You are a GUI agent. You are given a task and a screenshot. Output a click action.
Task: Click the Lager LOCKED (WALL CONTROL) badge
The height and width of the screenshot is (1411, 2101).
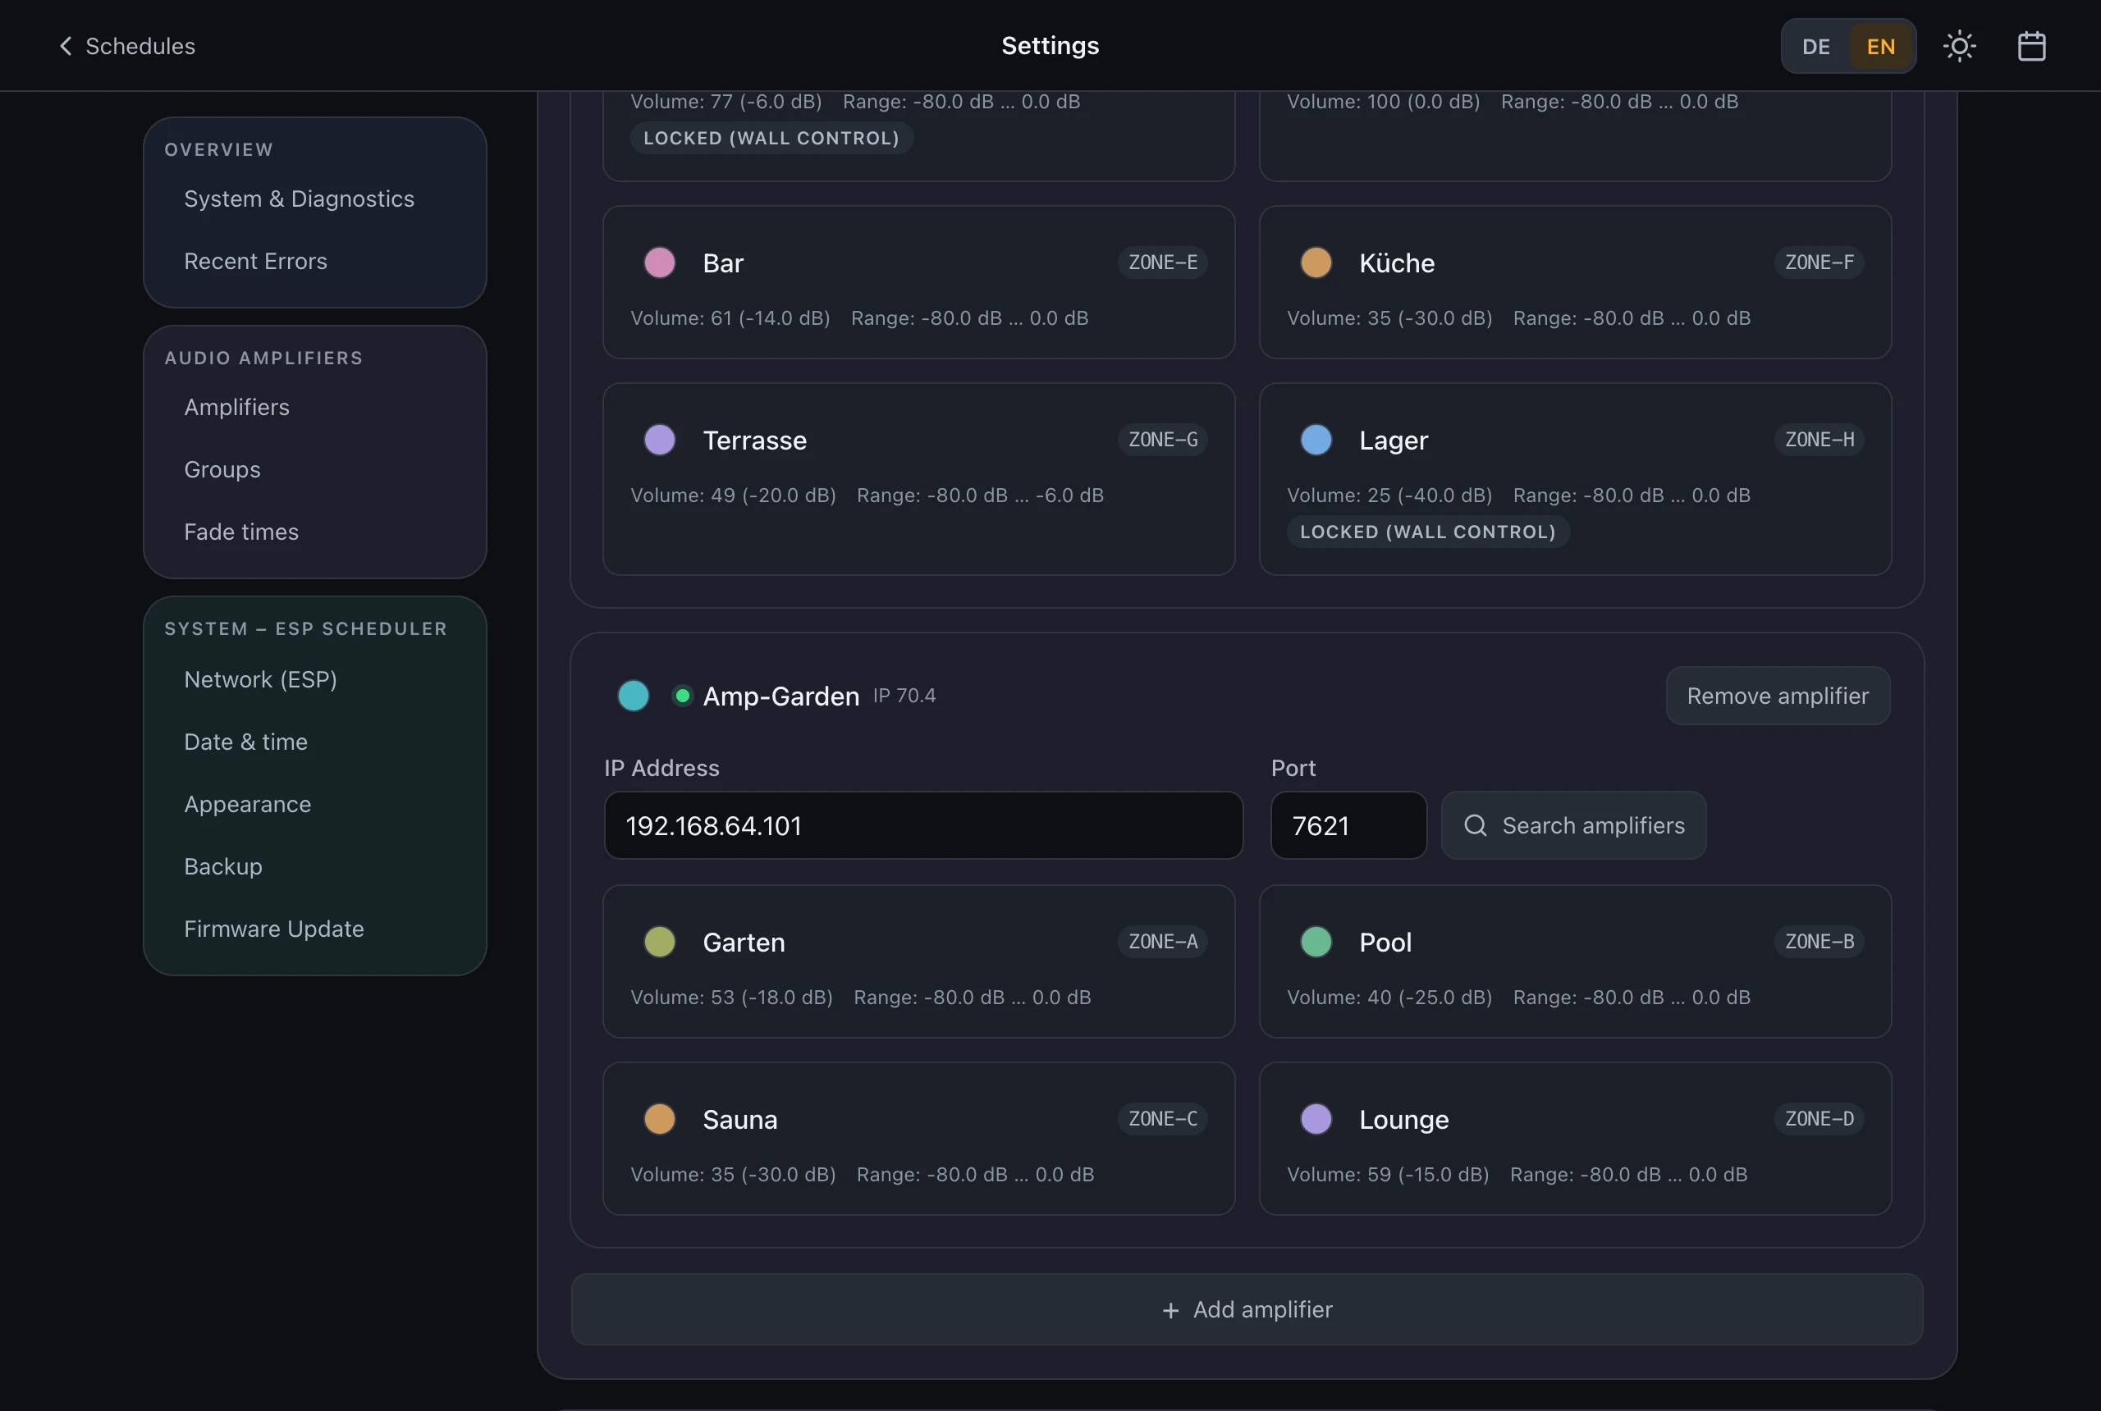tap(1428, 532)
